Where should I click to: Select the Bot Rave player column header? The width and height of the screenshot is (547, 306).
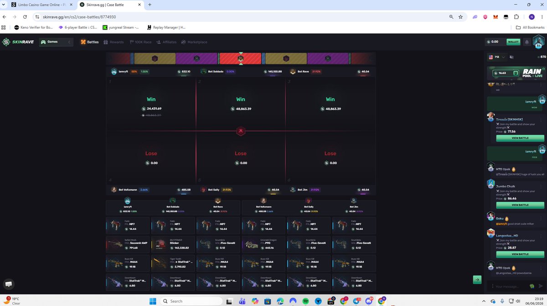click(x=218, y=205)
